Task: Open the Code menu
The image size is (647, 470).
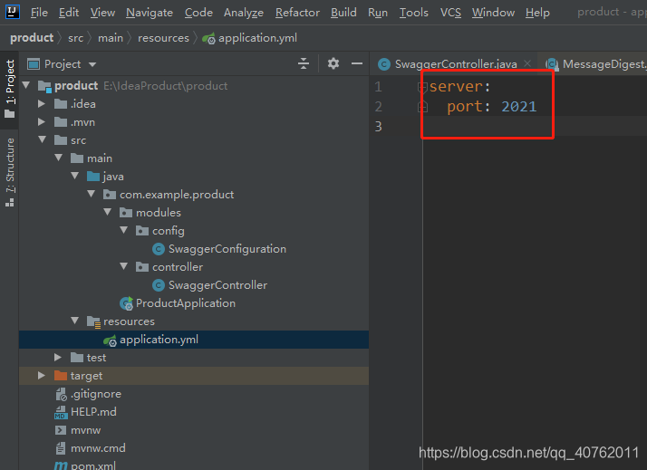Action: (x=198, y=13)
